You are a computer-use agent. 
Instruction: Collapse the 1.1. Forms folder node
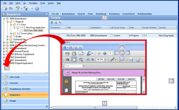coord(11,25)
